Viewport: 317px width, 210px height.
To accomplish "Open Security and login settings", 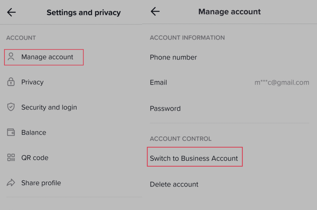I will 71,107.
